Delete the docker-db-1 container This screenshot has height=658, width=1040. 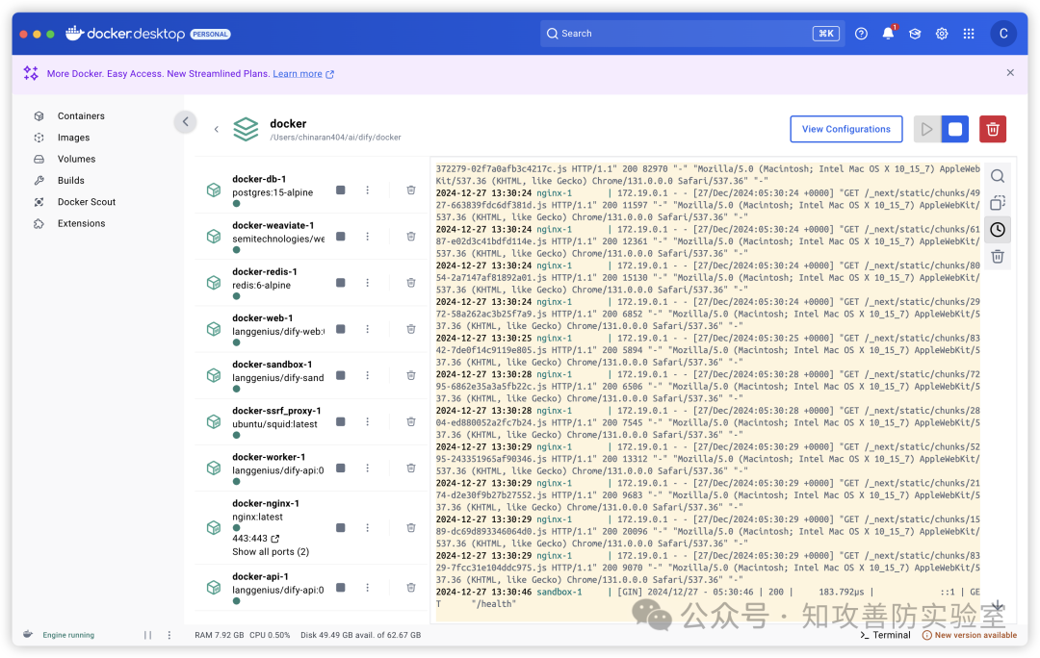pyautogui.click(x=410, y=190)
